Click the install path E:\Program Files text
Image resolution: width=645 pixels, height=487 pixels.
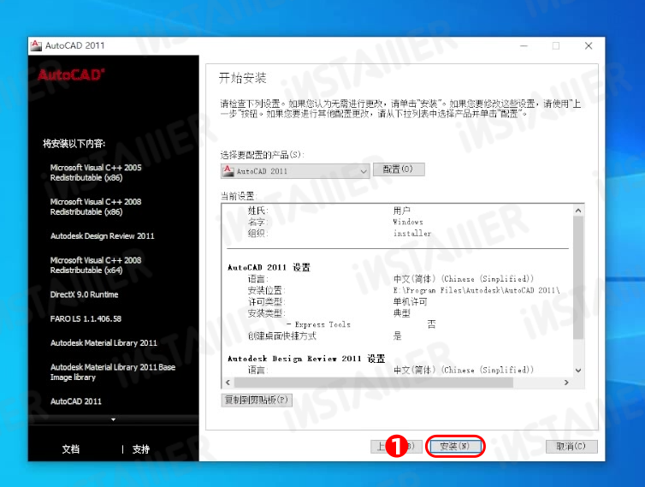click(476, 290)
